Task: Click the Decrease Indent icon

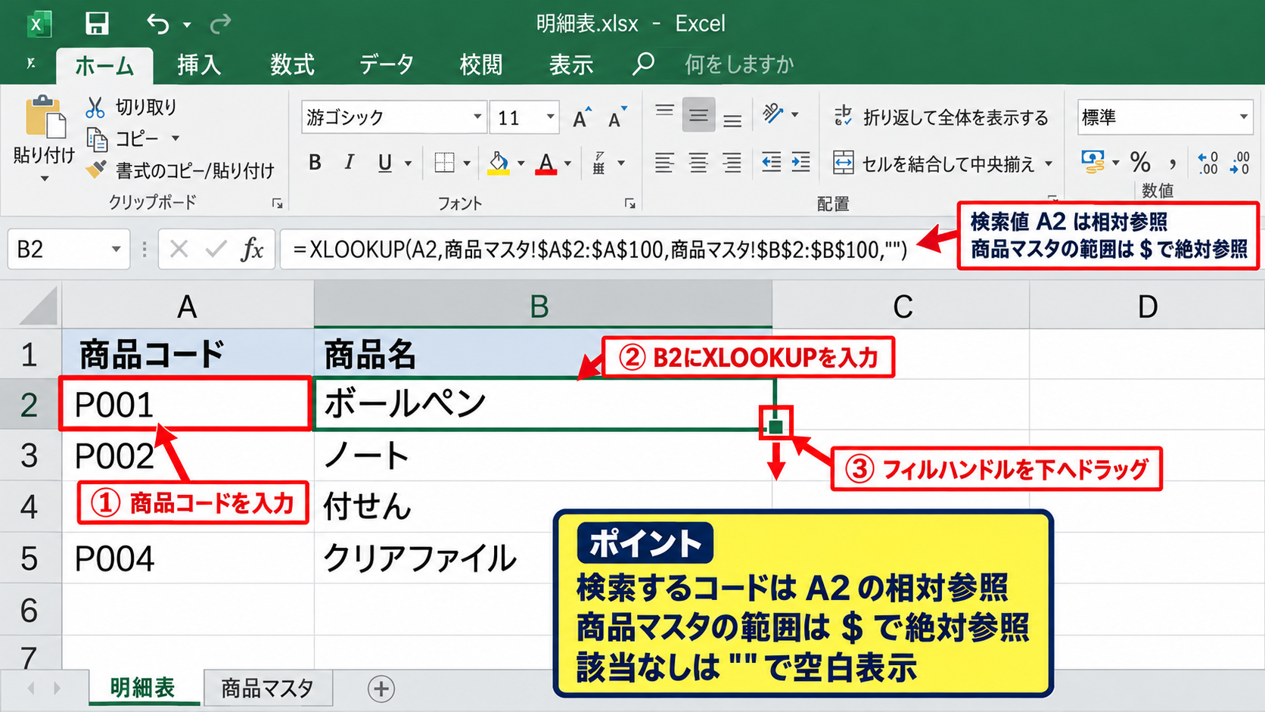Action: [x=771, y=162]
